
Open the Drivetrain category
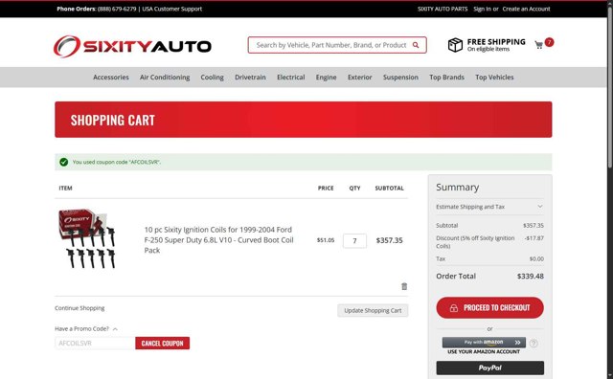[x=250, y=78]
